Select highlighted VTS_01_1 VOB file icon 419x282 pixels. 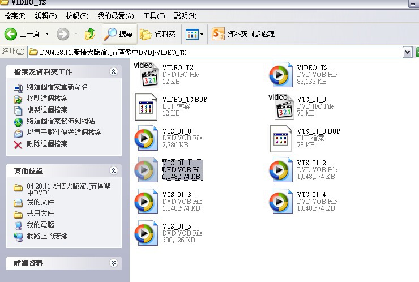pos(146,170)
